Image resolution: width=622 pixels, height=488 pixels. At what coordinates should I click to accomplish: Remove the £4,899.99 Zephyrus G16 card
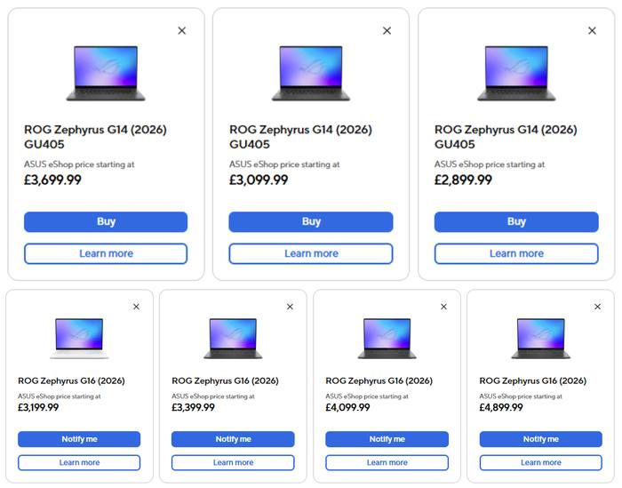coord(598,307)
